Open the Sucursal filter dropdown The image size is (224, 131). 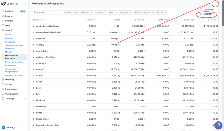click(100, 13)
